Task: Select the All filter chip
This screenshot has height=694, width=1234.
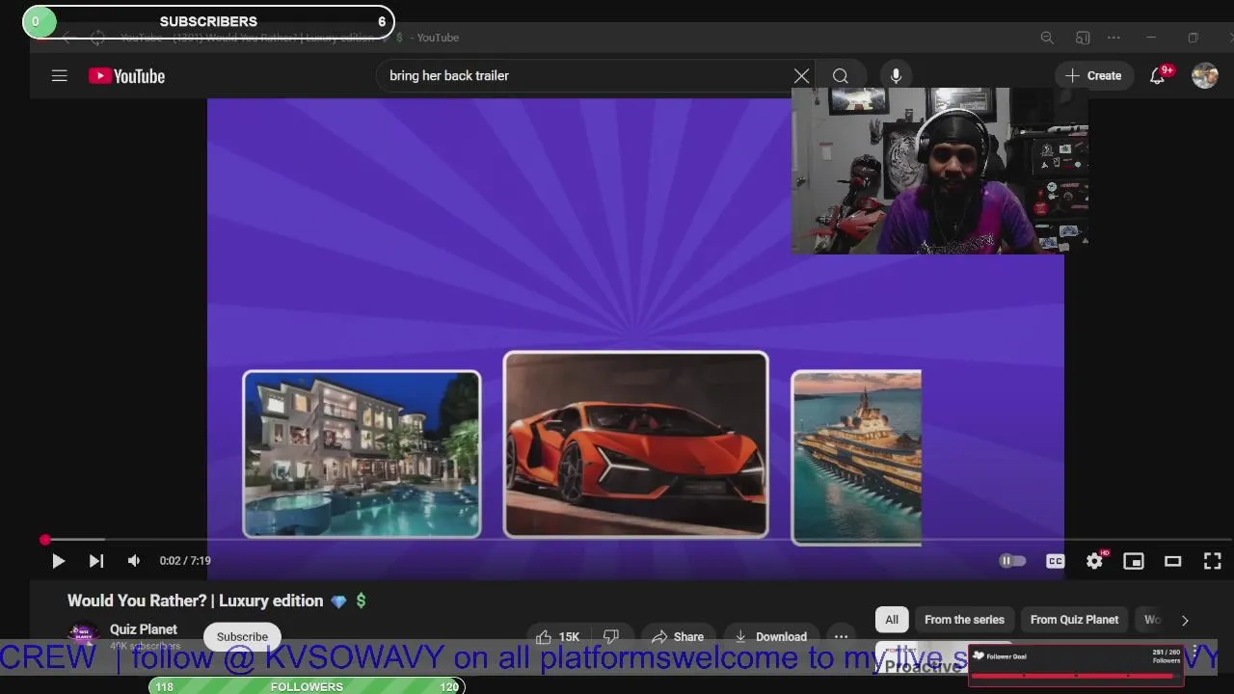Action: 892,620
